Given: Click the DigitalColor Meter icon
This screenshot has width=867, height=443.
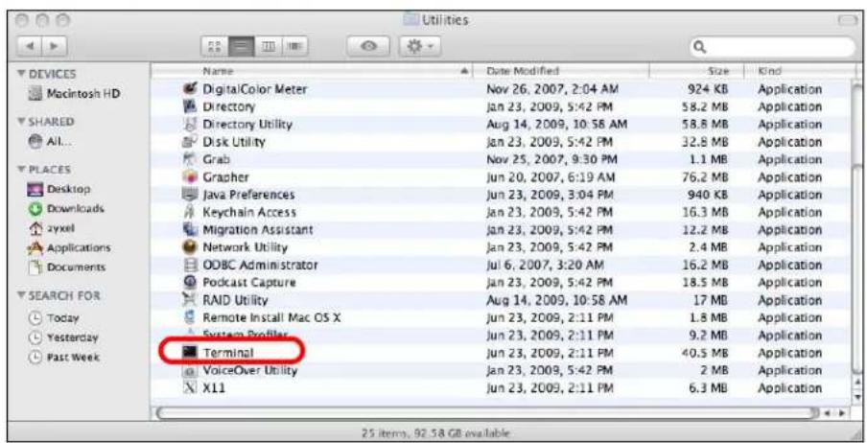Looking at the screenshot, I should pyautogui.click(x=190, y=89).
